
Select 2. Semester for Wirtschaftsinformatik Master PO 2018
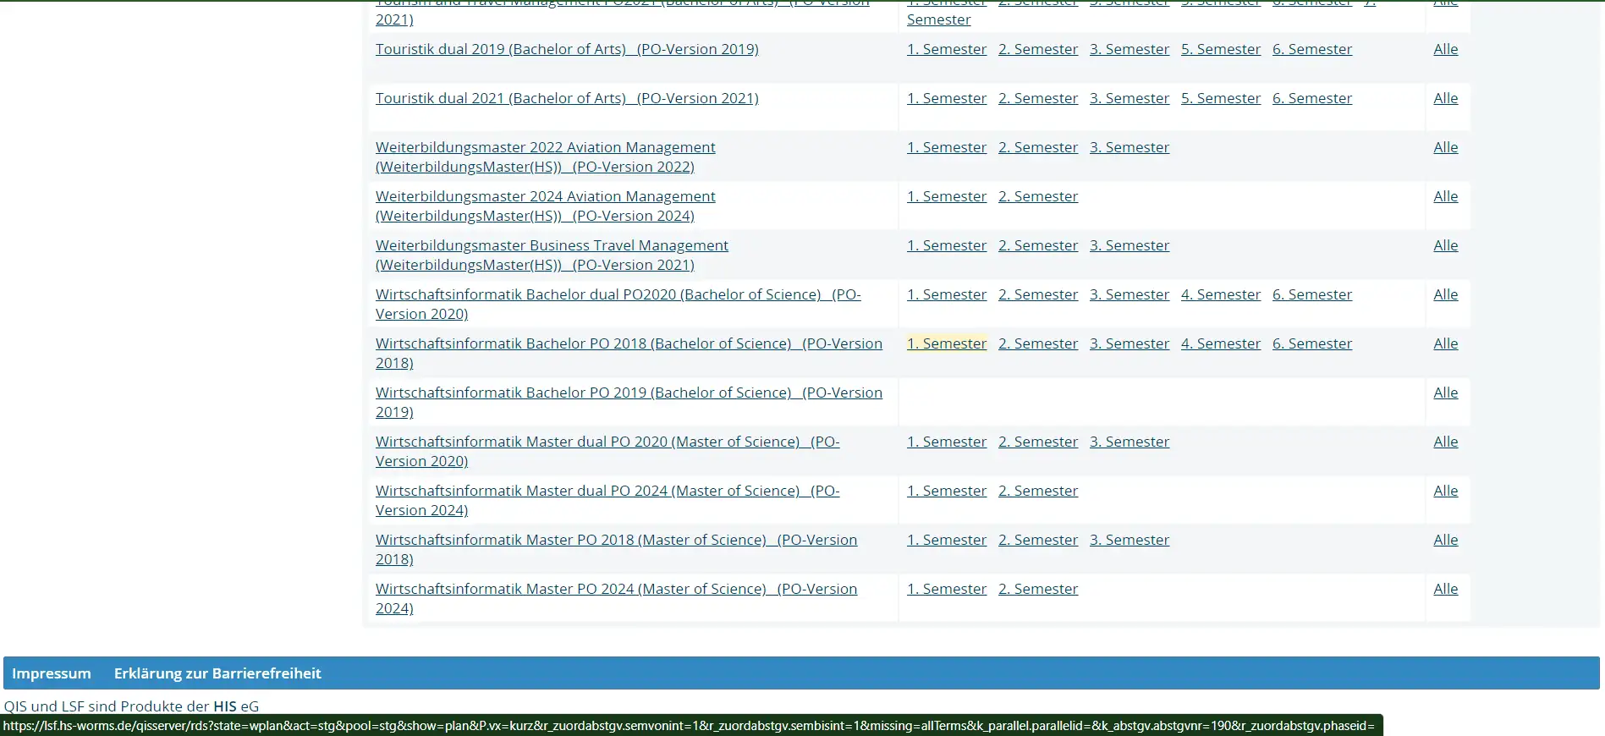(1037, 540)
